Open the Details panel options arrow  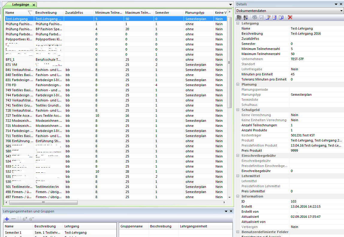tap(336, 4)
